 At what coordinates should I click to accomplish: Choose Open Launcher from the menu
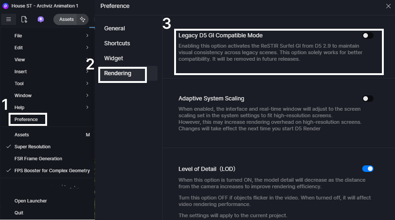[31, 201]
